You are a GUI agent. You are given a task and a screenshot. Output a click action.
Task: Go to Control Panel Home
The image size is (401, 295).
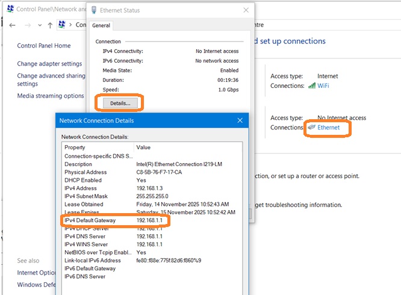[44, 46]
